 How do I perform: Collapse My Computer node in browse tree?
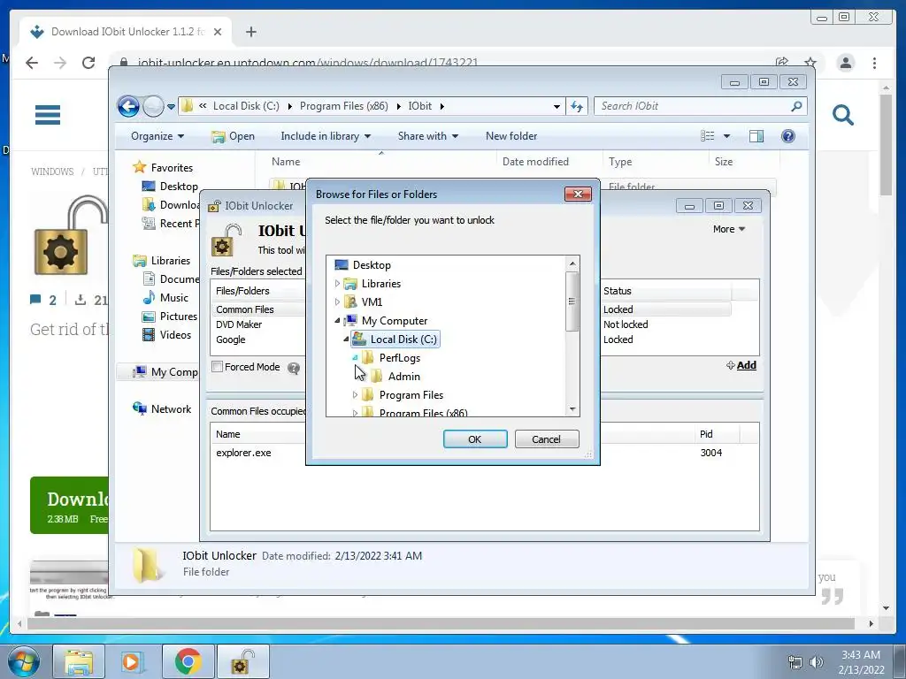337,320
